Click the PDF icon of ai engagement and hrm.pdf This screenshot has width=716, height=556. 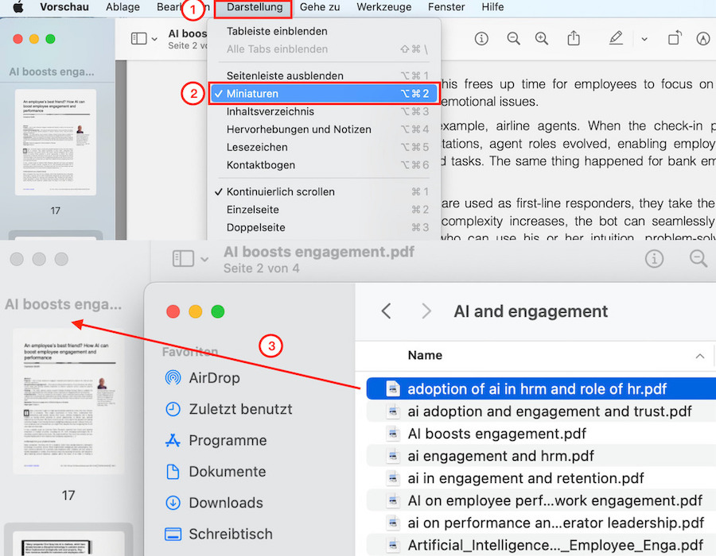pyautogui.click(x=392, y=456)
